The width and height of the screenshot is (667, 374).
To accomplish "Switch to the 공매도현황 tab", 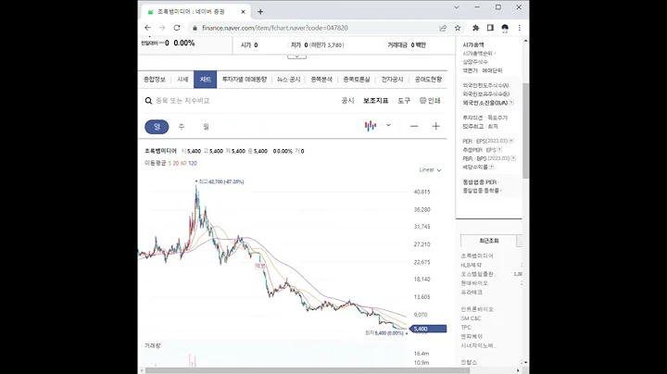I will 428,80.
